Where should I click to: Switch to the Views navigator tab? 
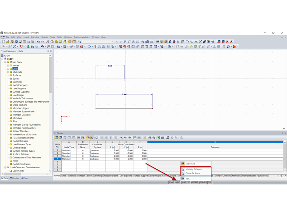pos(25,178)
